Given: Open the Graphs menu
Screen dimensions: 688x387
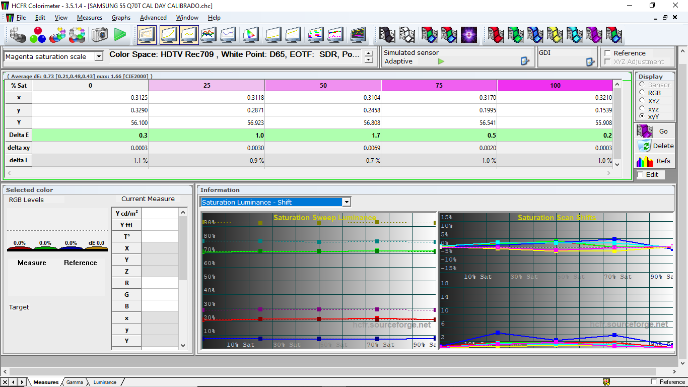Looking at the screenshot, I should click(121, 17).
